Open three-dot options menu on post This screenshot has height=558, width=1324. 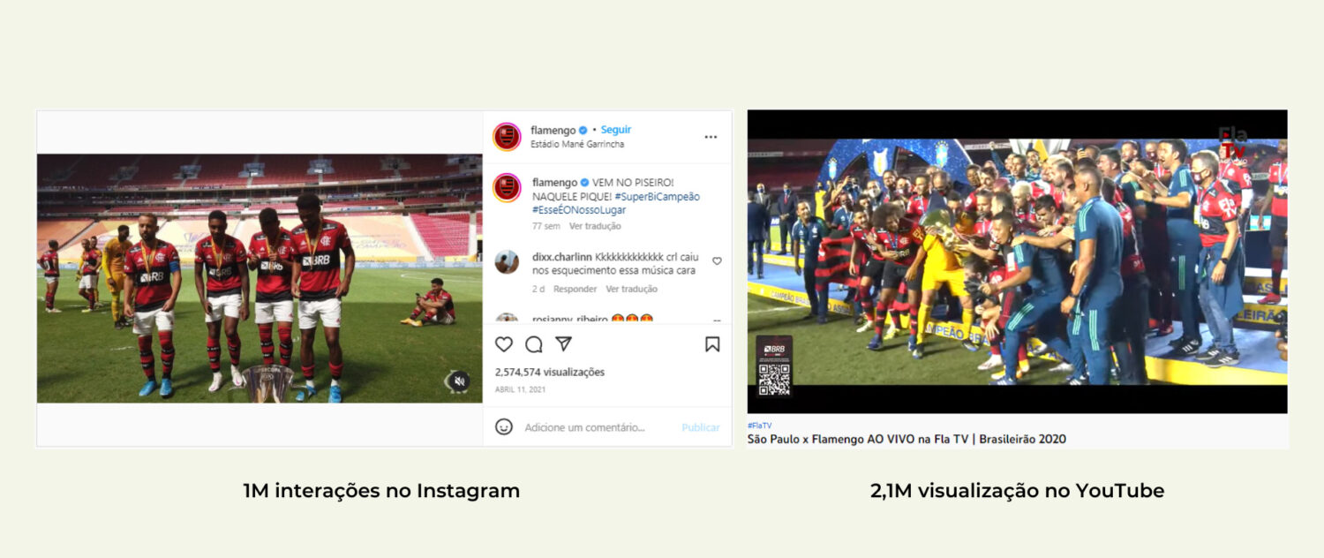[x=711, y=137]
